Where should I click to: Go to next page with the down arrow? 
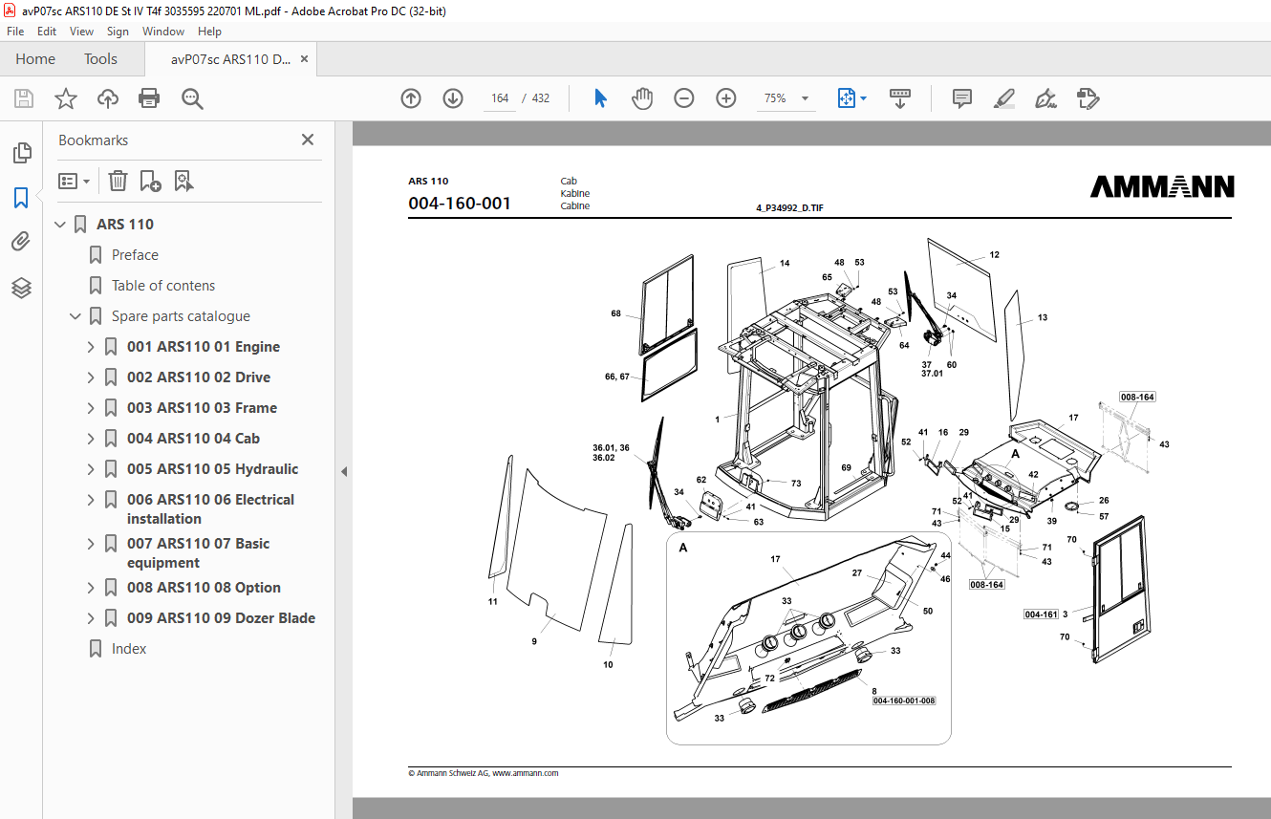pos(453,98)
